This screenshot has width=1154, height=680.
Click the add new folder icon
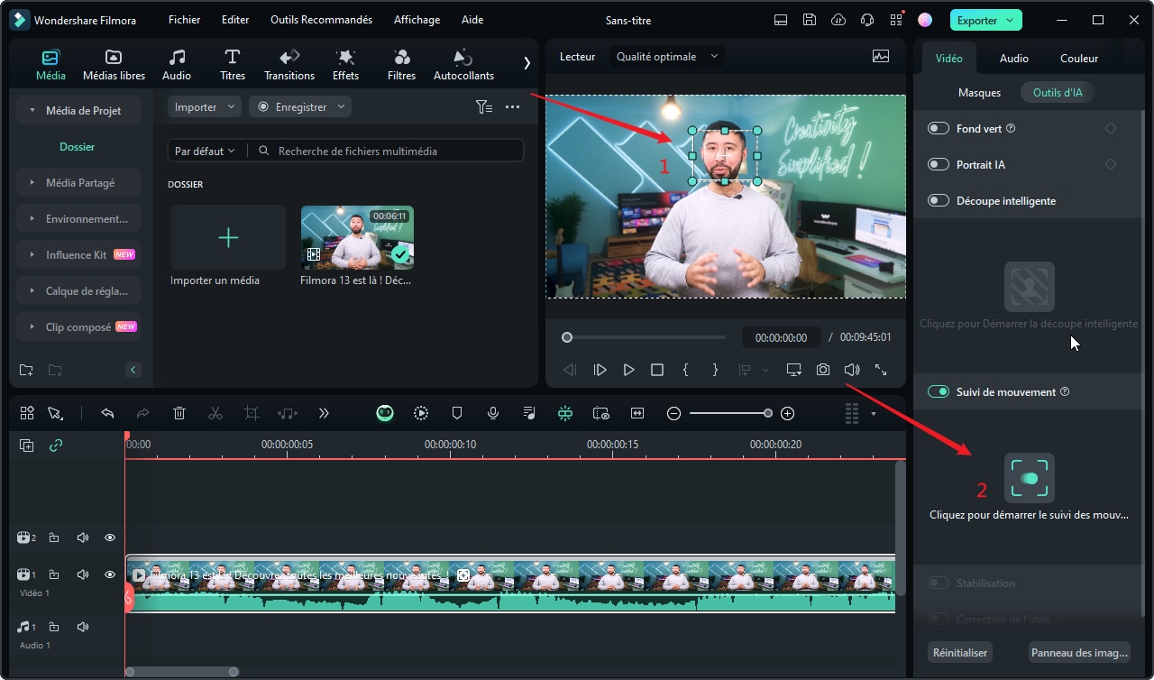pyautogui.click(x=26, y=370)
